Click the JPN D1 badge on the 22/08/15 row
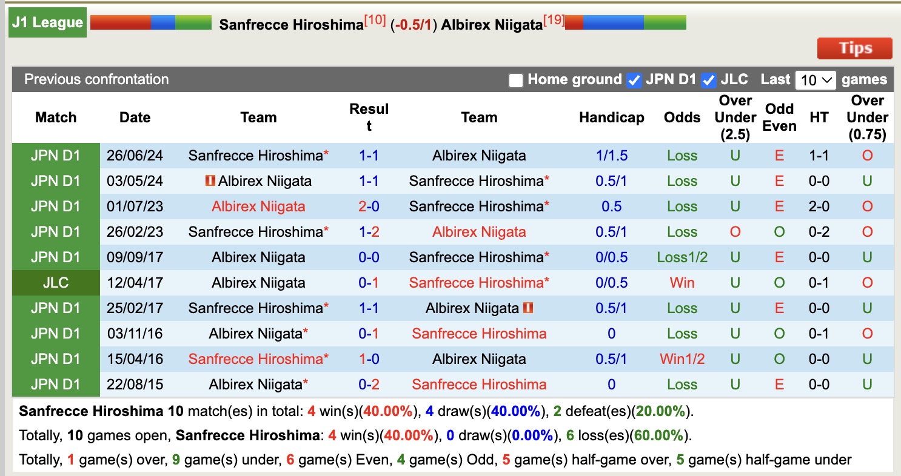Screen dimensions: 901x476 (56, 384)
